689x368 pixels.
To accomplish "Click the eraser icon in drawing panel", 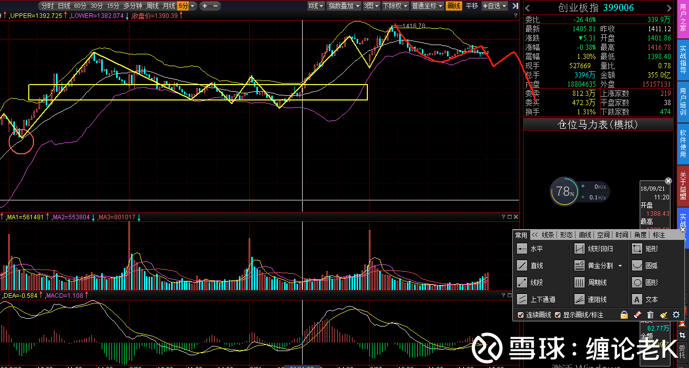I will click(637, 315).
